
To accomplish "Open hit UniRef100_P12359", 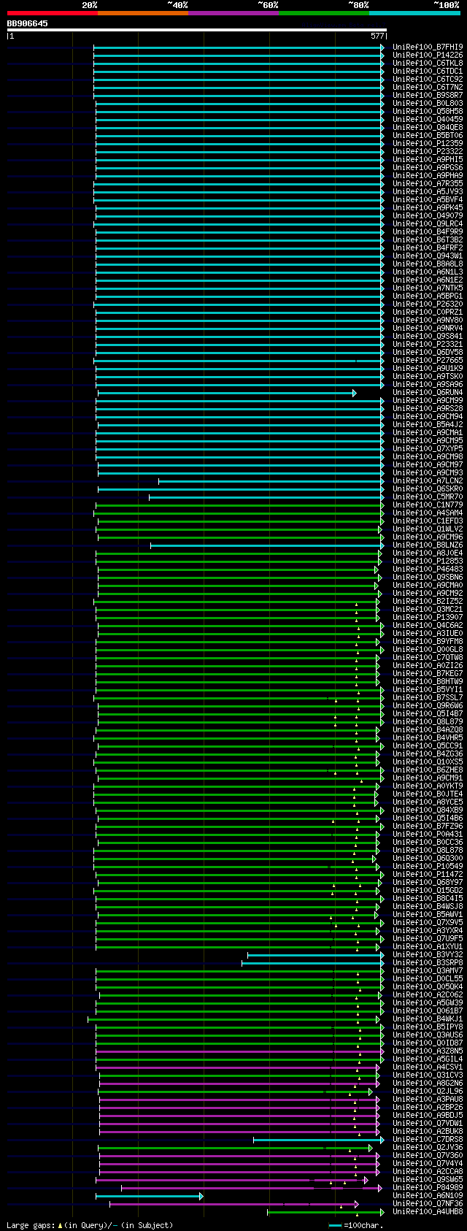I will click(428, 143).
